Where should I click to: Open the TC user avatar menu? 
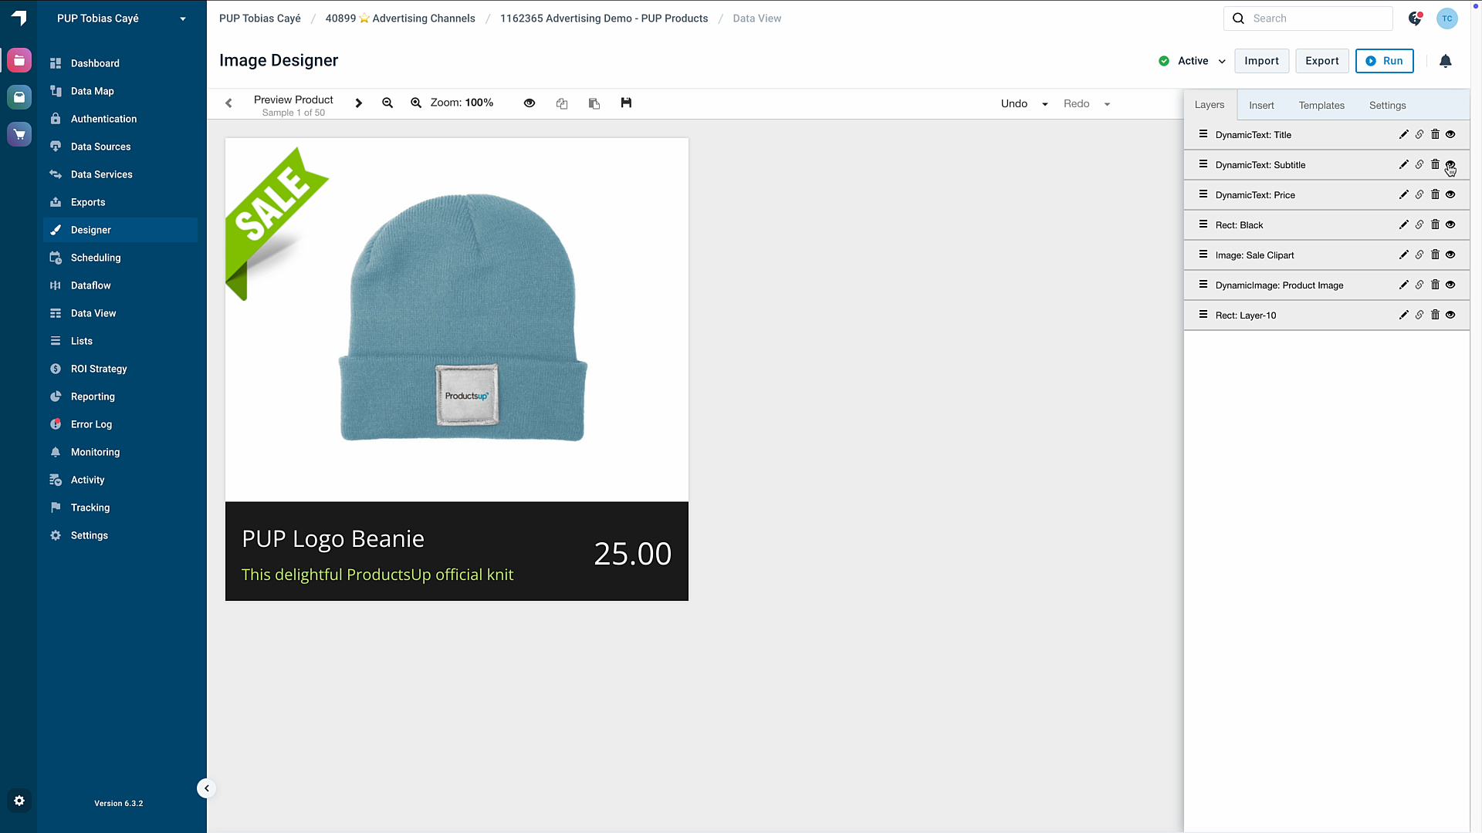[1446, 19]
